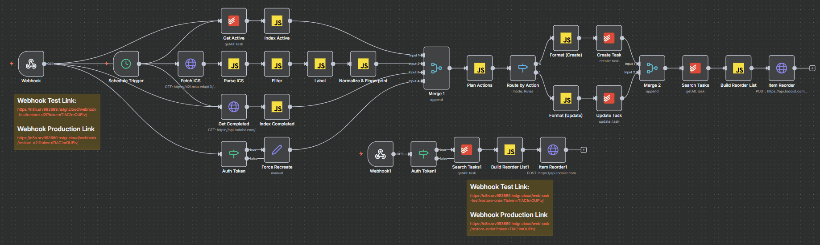This screenshot has height=245, width=820.
Task: Select the Auth Token if node
Action: click(234, 154)
